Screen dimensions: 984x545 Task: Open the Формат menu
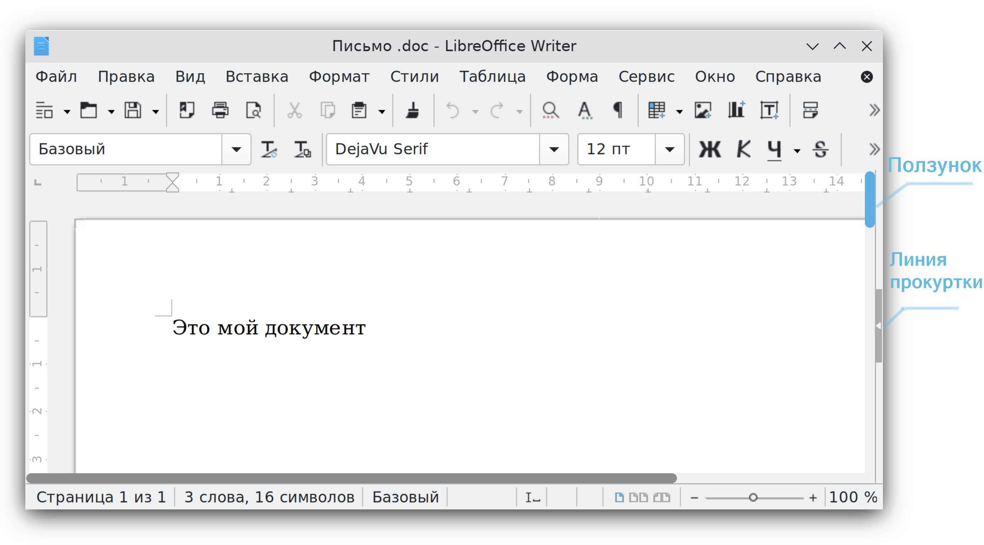click(x=339, y=77)
